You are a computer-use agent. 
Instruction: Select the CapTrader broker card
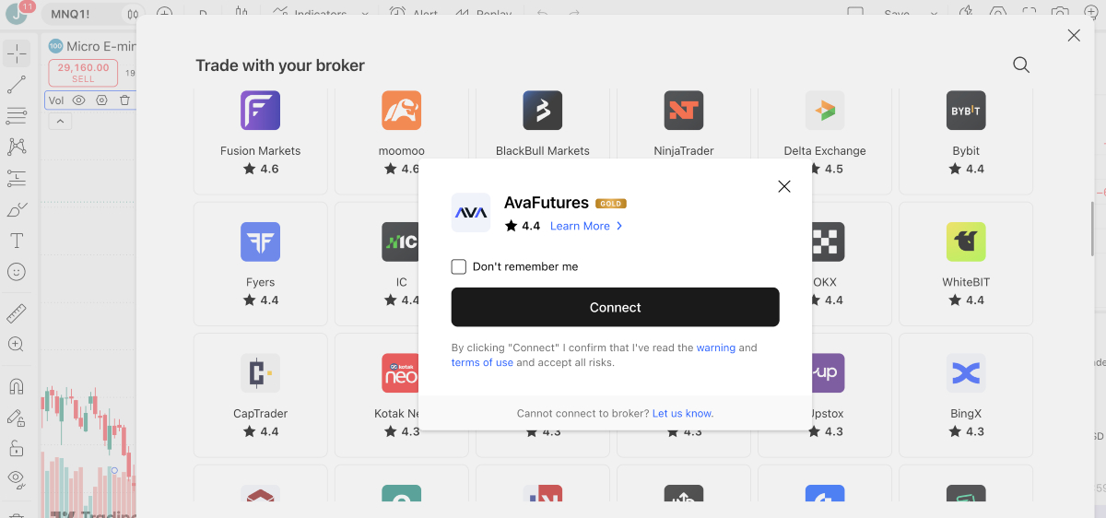pos(261,394)
